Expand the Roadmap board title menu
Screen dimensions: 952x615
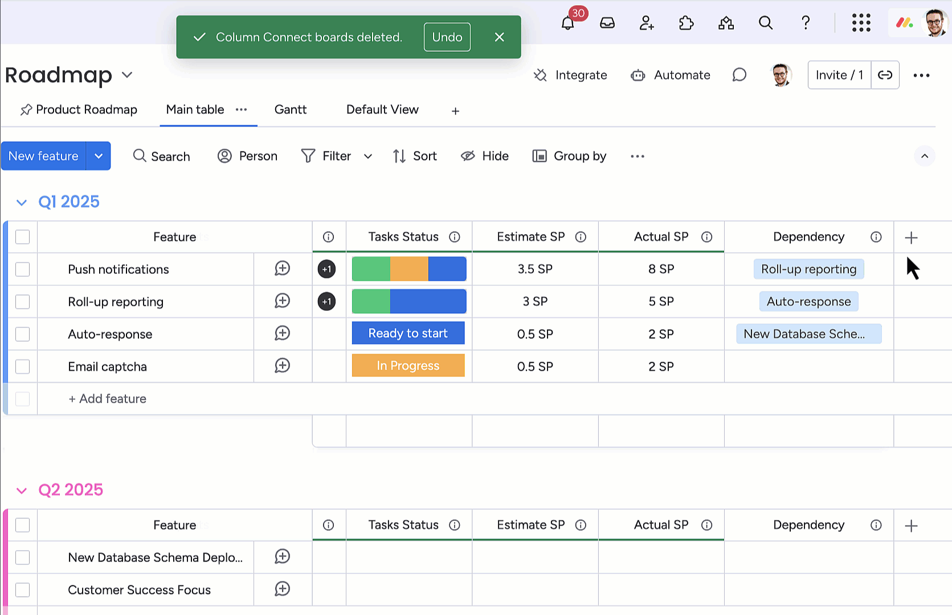[127, 75]
